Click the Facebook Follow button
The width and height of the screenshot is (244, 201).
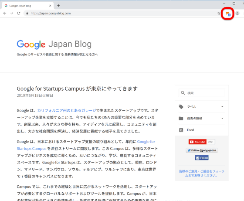coord(202,158)
